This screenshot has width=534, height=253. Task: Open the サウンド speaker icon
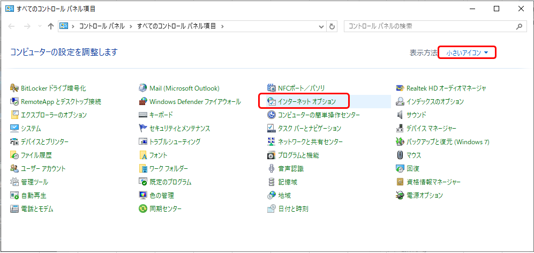(400, 115)
